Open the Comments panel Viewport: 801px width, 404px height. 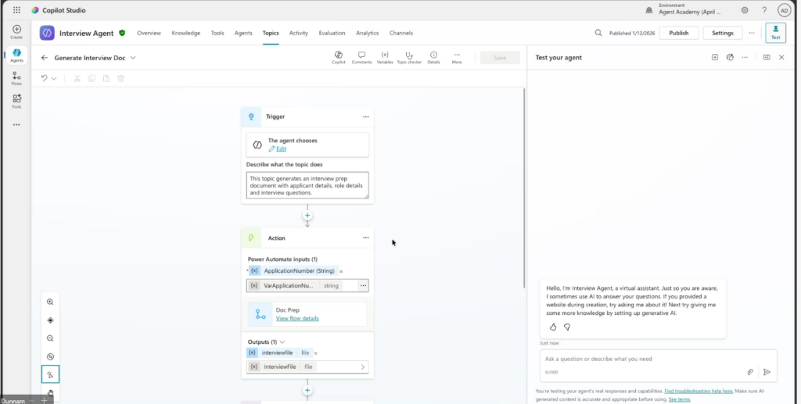[x=361, y=57]
